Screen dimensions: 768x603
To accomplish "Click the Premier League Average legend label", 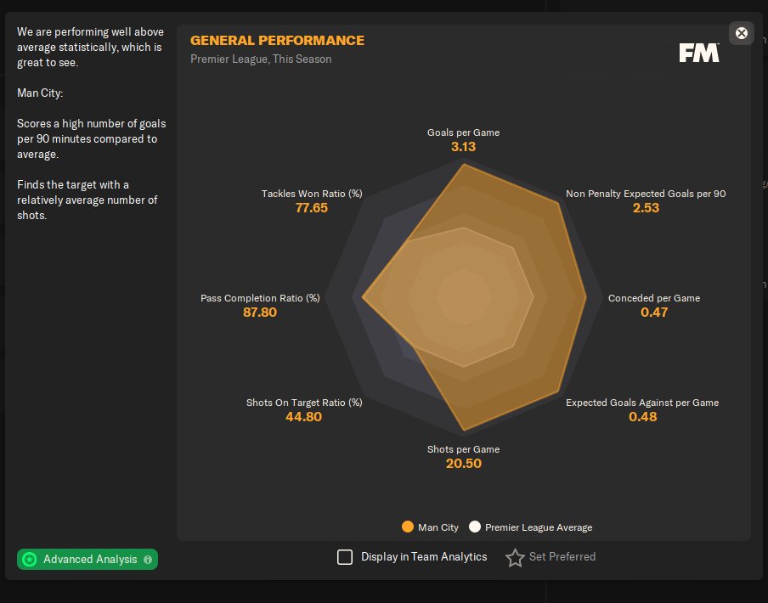I will click(x=539, y=527).
